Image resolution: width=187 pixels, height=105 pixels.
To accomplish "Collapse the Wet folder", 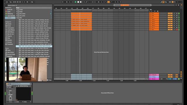I will click(17, 18).
